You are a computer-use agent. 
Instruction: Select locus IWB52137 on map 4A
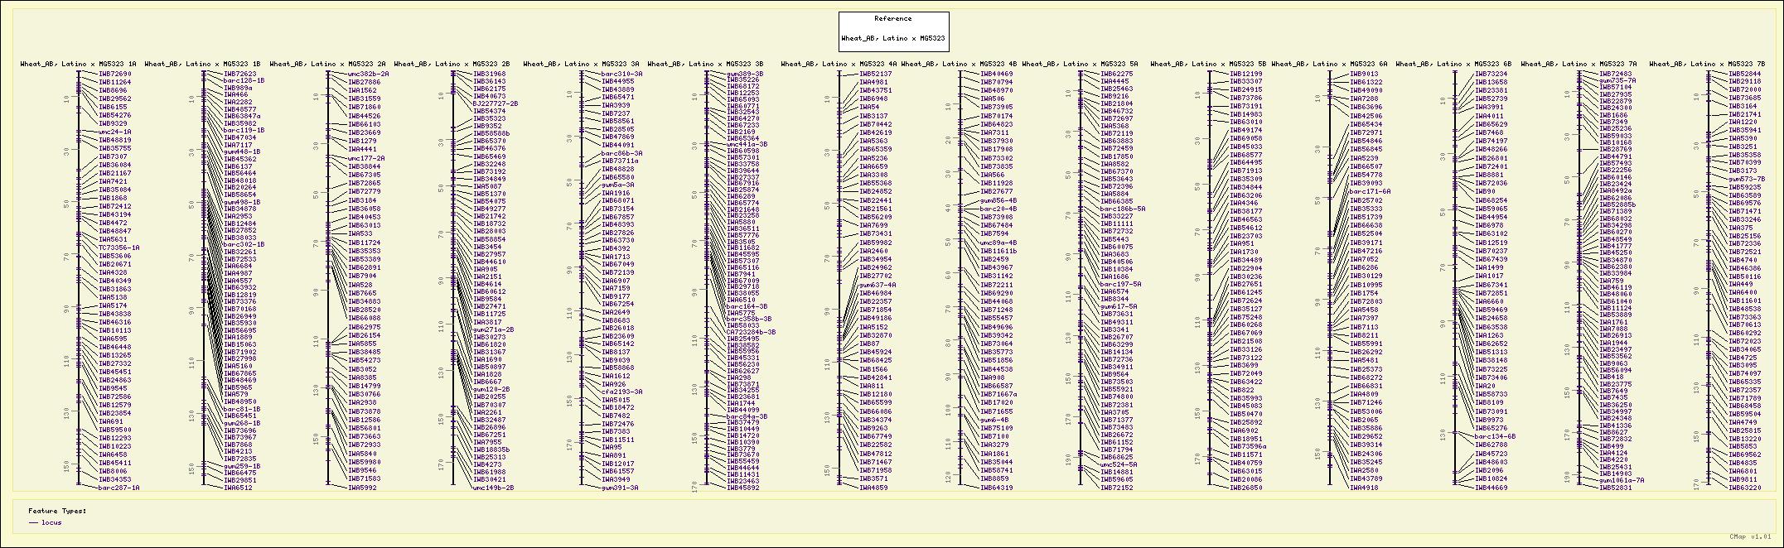pos(875,74)
